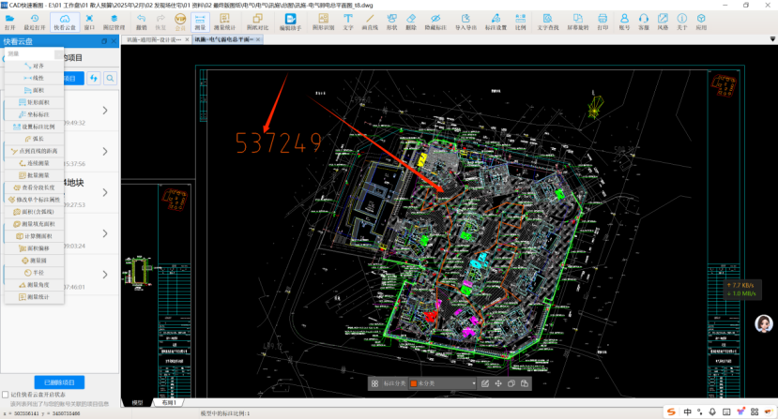778x419 pixels.
Task: Open the 快看云盘 cloud drive tool
Action: coord(66,21)
